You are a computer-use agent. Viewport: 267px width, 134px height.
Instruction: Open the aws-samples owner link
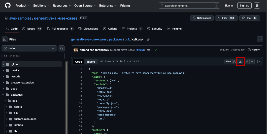[x=20, y=18]
